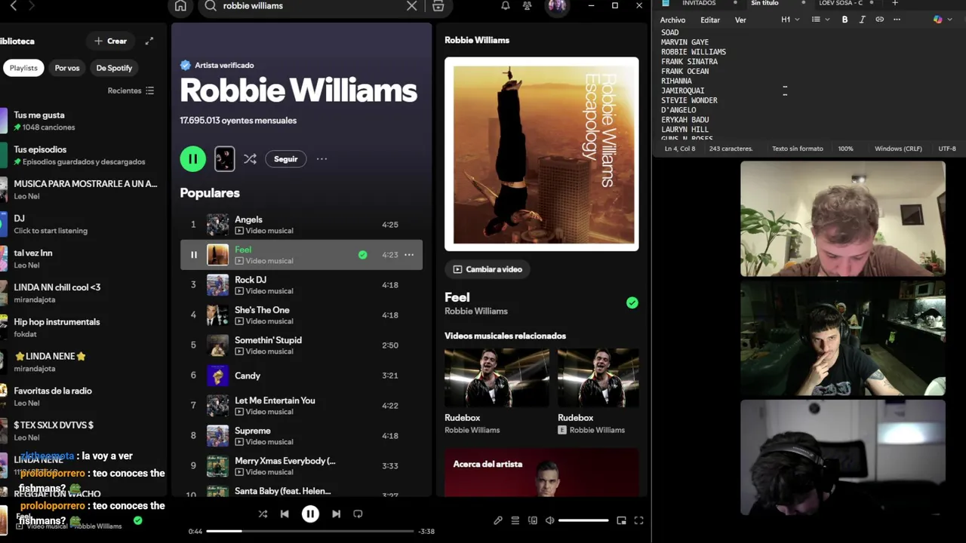Pause playback in the bottom player bar
The height and width of the screenshot is (543, 966).
tap(310, 514)
